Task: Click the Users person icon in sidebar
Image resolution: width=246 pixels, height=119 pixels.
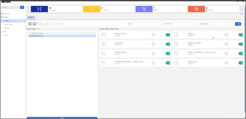Action: tap(2, 31)
